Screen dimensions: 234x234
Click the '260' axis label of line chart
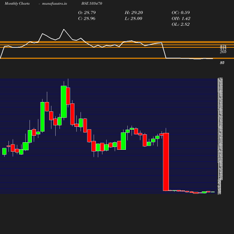pyautogui.click(x=223, y=52)
